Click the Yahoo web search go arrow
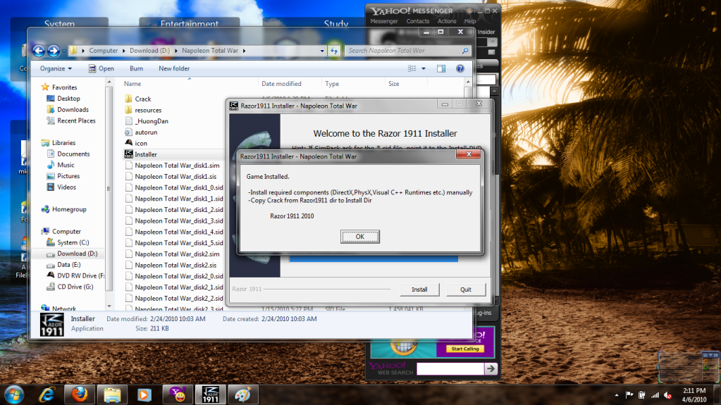Screen dimensions: 721x405 [491, 368]
